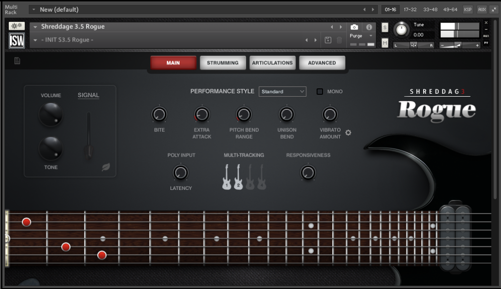The height and width of the screenshot is (289, 501).
Task: Toggle the Solo S button
Action: point(385,27)
